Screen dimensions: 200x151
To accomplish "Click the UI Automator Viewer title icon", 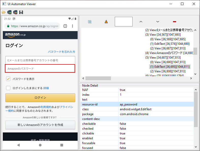I will 4,4.
